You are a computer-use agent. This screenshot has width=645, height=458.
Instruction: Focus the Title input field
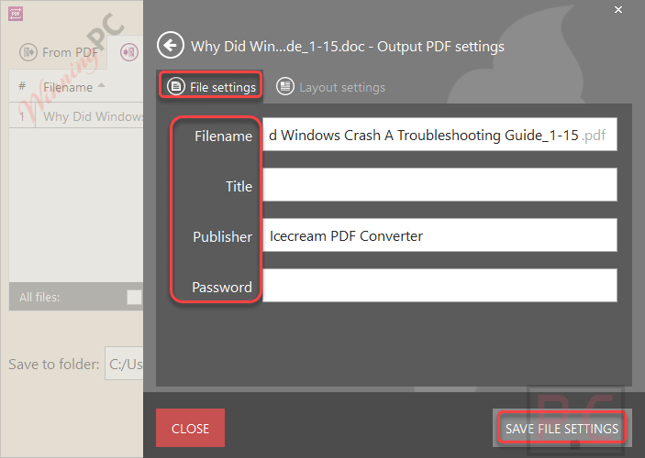(x=439, y=185)
